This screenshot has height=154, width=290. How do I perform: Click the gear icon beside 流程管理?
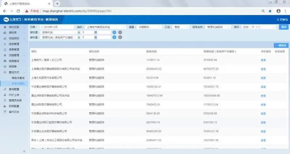5,55
